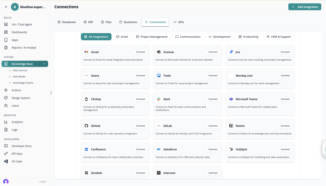
Task: Filter integrations by Productivity
Action: point(249,37)
